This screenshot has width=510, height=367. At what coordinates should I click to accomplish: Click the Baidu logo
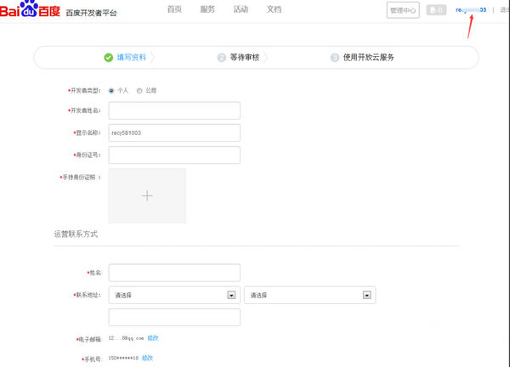(x=31, y=11)
